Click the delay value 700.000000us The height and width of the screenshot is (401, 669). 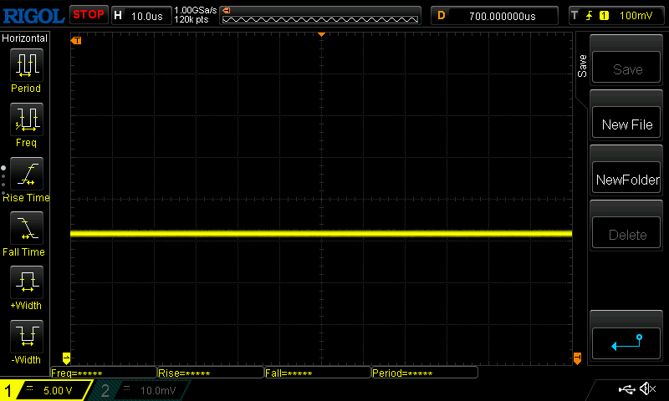[x=503, y=16]
